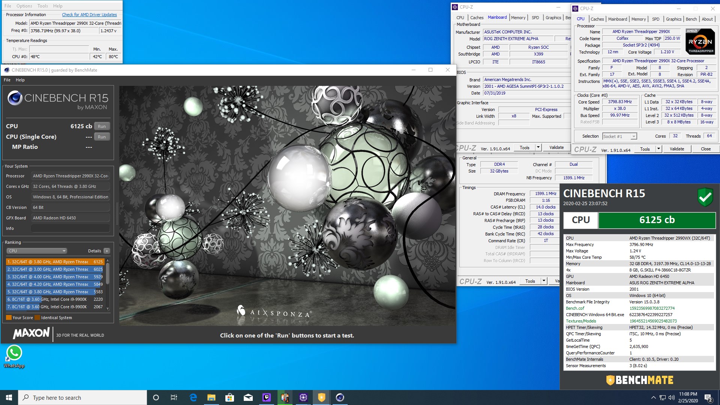Open Tools dropdown arrow in front CPU-Z
The height and width of the screenshot is (405, 720).
click(x=658, y=149)
